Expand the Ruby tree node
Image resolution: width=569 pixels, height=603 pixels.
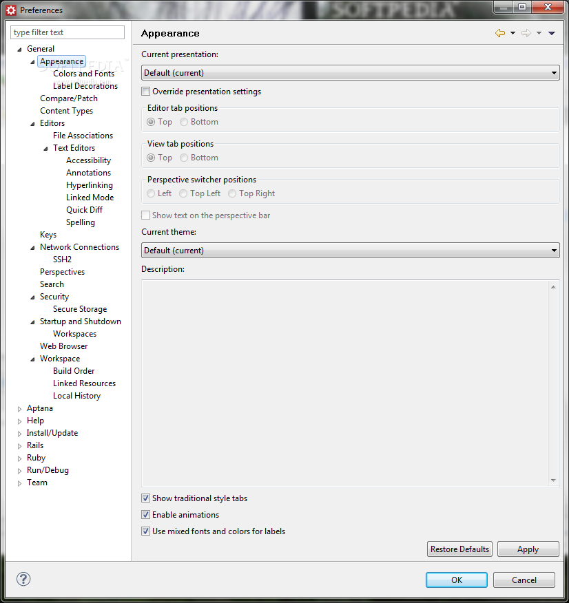[19, 458]
